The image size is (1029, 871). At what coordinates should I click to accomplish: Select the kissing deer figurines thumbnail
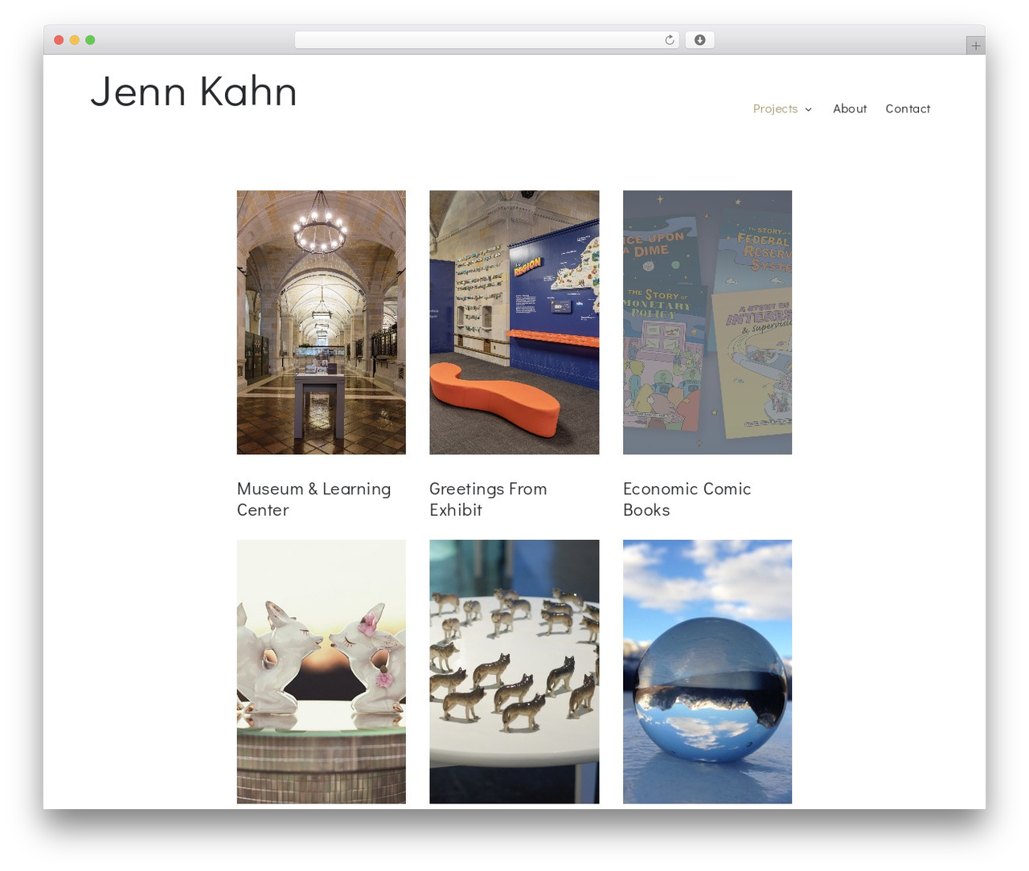[322, 672]
